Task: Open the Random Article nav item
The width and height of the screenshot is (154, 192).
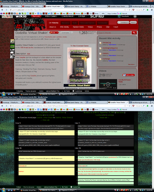Action: (x=78, y=27)
